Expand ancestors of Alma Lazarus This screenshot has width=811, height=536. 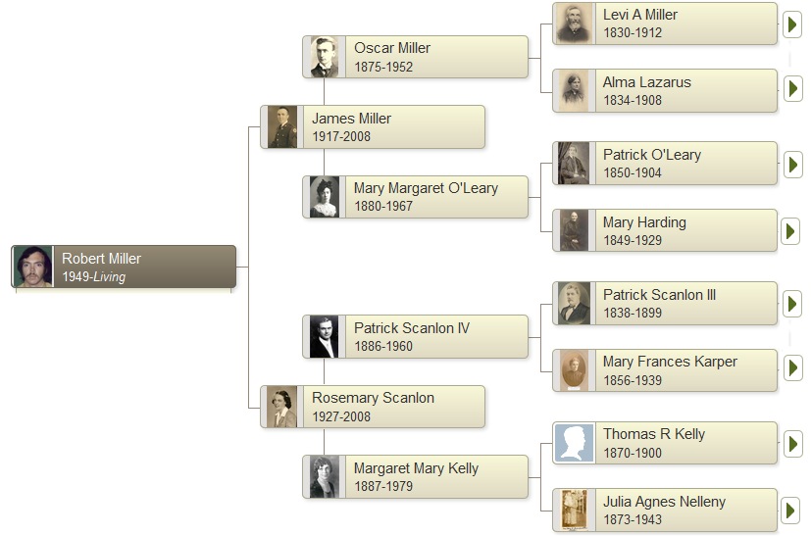click(x=792, y=89)
